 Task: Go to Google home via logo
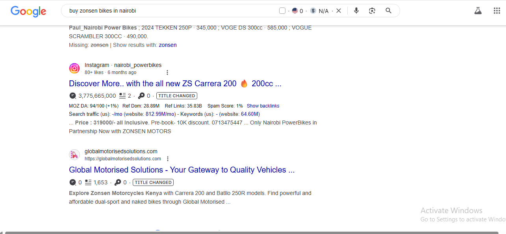[28, 11]
